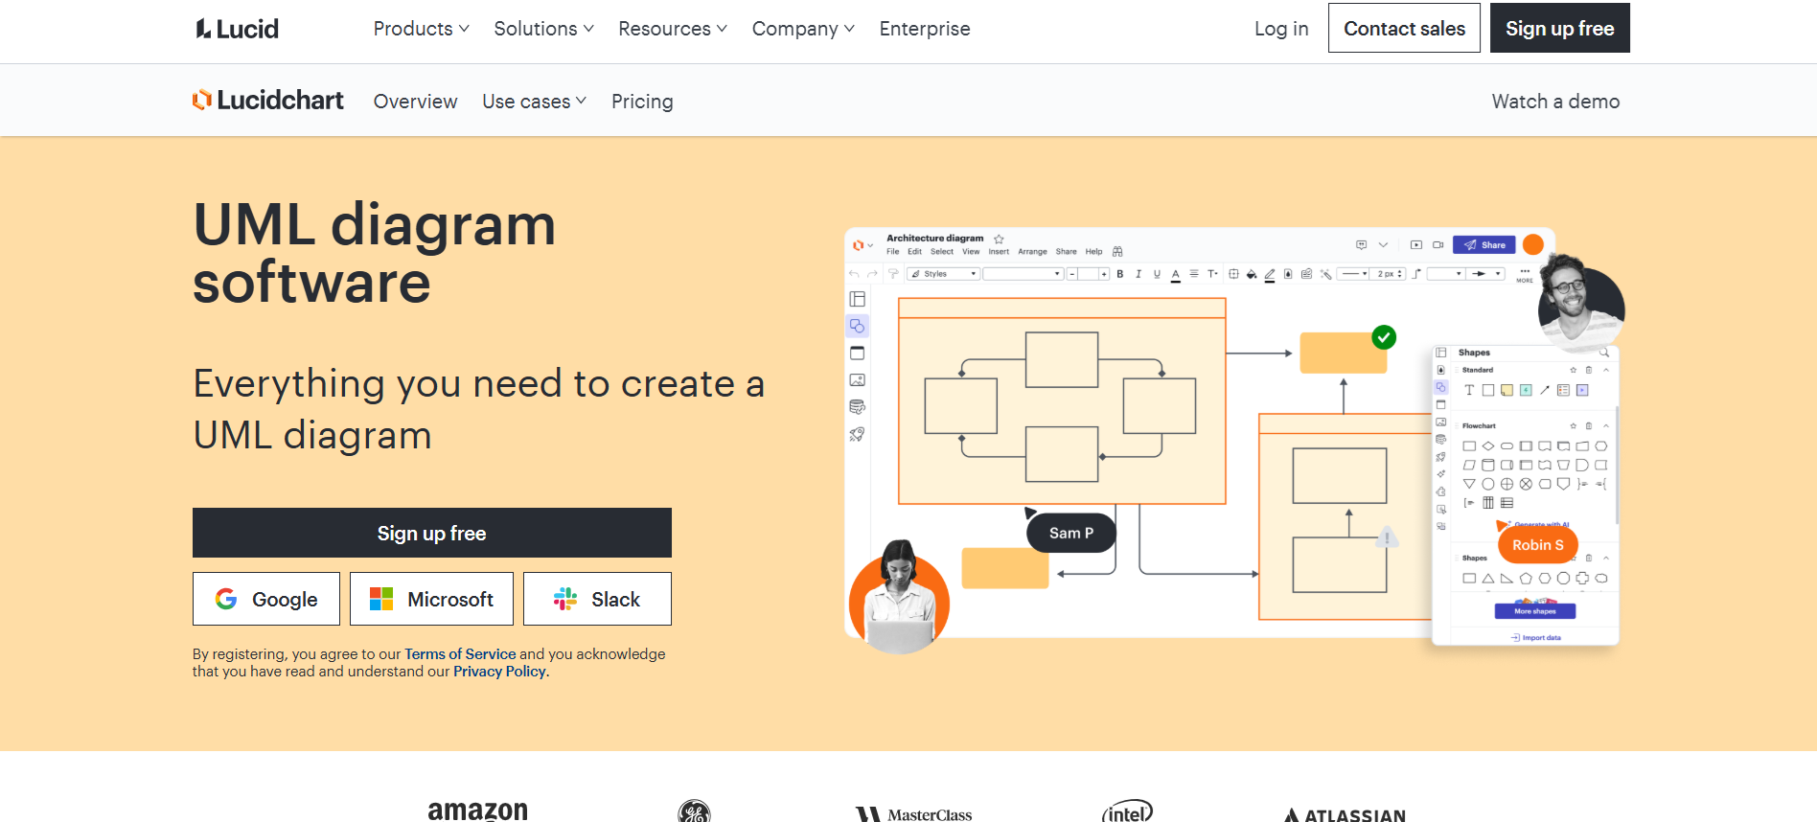Open the Resources dropdown
1817x822 pixels.
point(672,29)
